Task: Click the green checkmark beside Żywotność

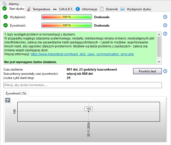Action: pyautogui.click(x=6, y=25)
